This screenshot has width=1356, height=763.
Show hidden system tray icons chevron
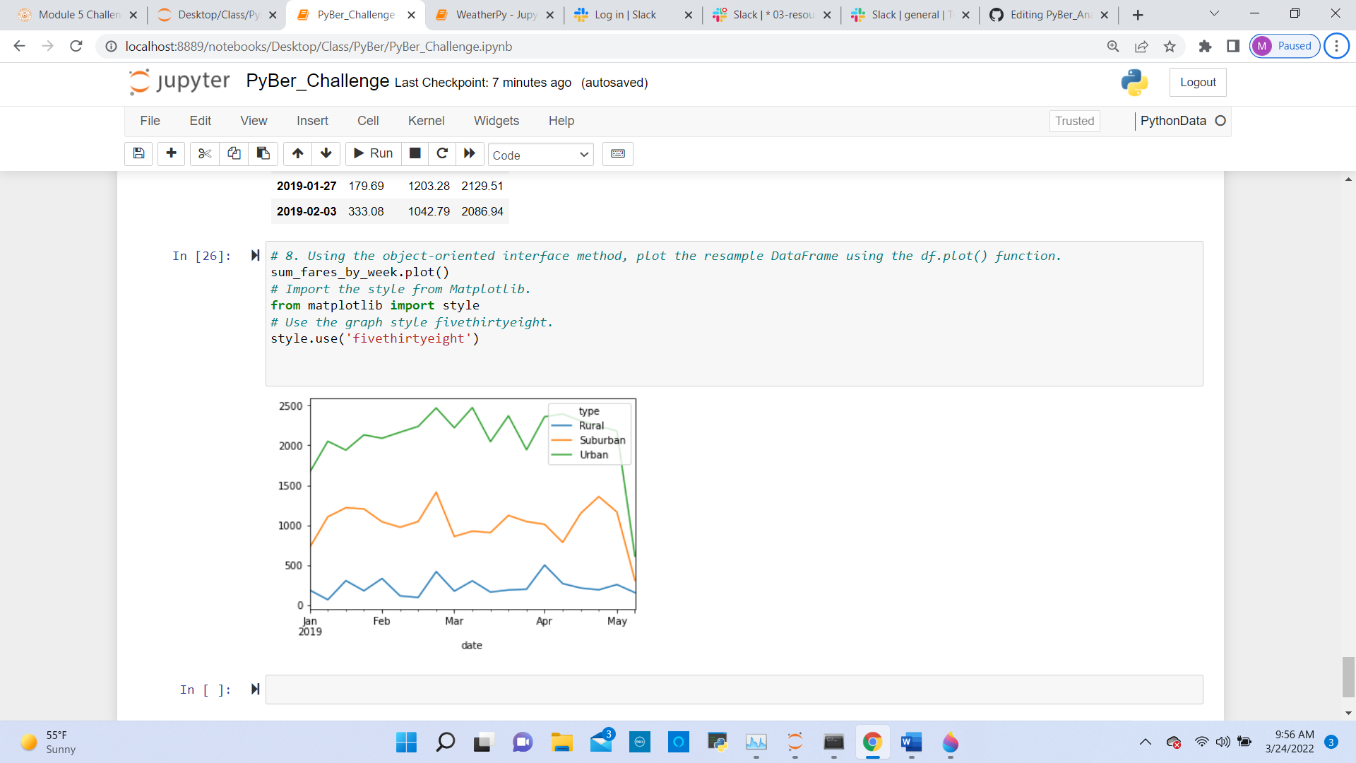(x=1145, y=742)
